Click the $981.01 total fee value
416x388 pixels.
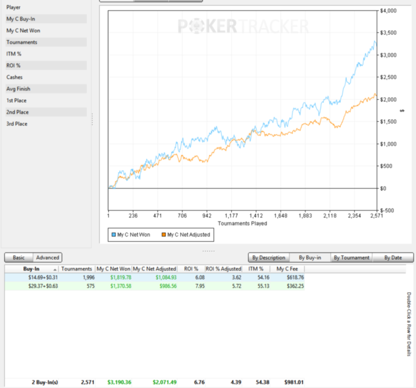[294, 382]
